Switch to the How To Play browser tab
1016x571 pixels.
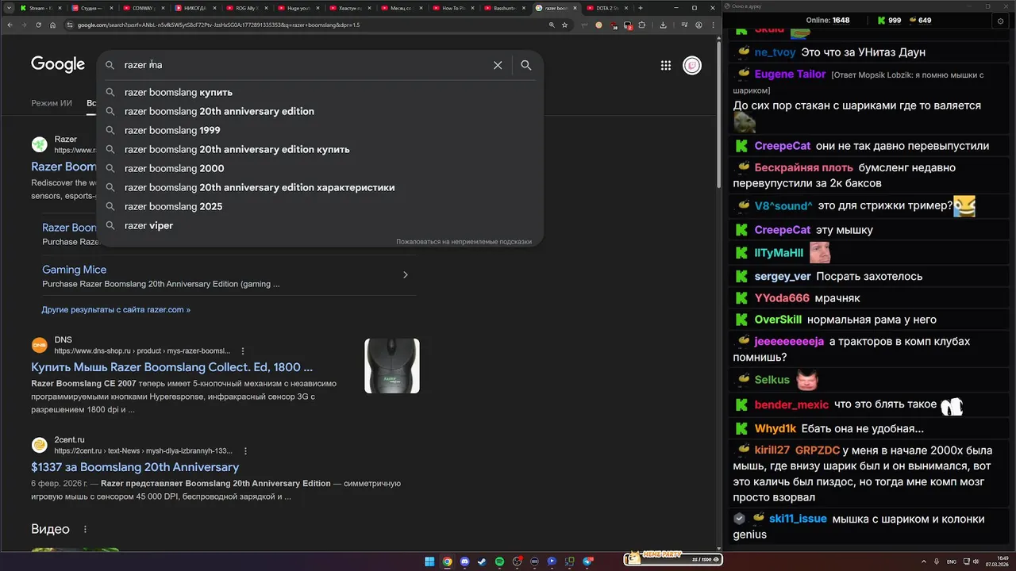tap(453, 8)
